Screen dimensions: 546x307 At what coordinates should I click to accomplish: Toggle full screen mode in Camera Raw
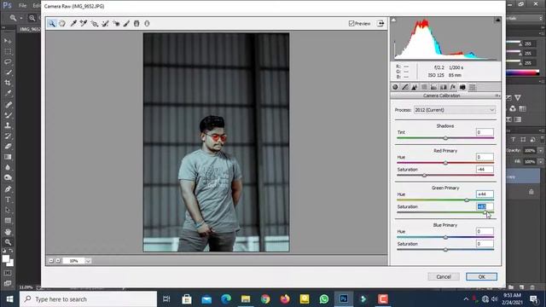pyautogui.click(x=380, y=23)
